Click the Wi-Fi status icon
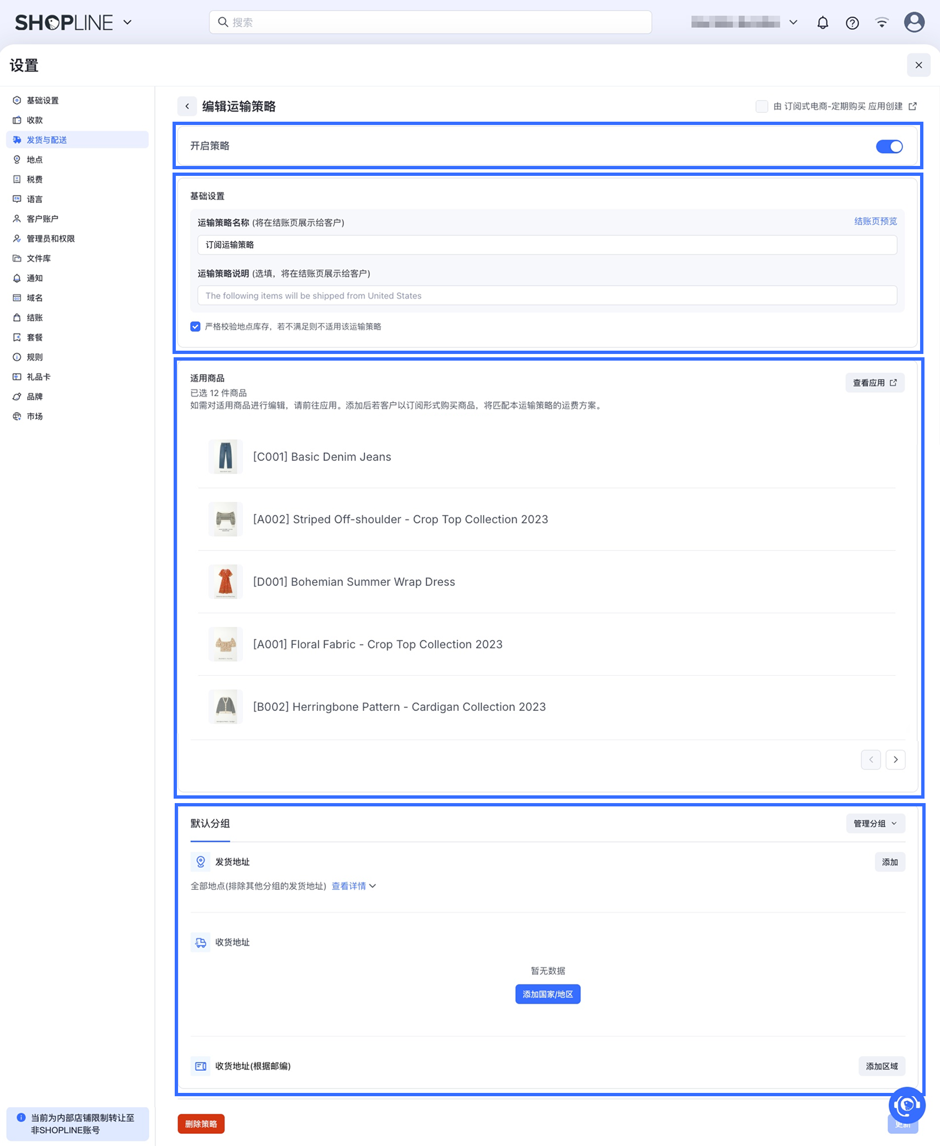Screen dimensions: 940x1146 pos(882,23)
